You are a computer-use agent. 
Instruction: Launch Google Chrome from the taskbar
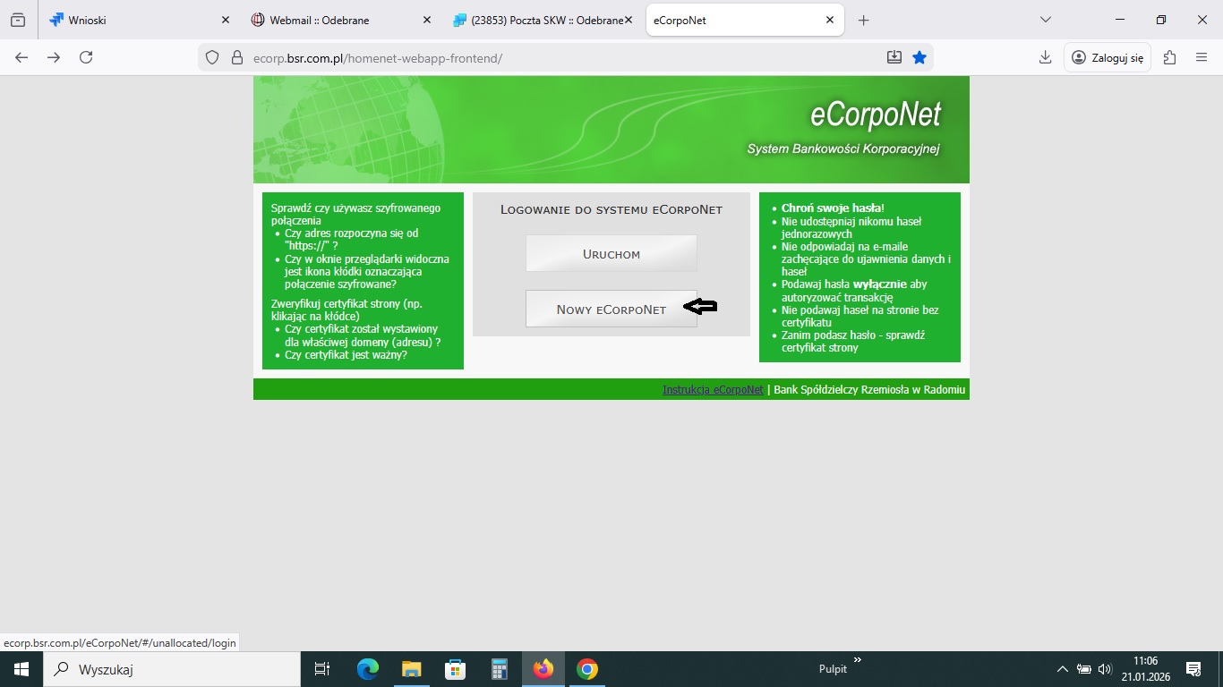[x=586, y=669]
